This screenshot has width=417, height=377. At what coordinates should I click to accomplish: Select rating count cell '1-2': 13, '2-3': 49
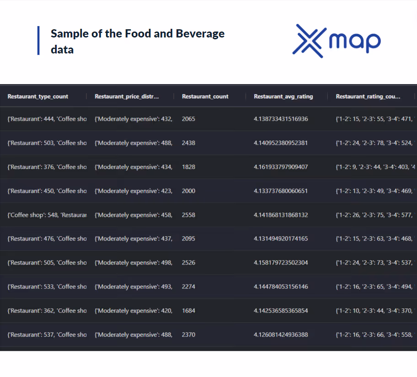pos(375,191)
